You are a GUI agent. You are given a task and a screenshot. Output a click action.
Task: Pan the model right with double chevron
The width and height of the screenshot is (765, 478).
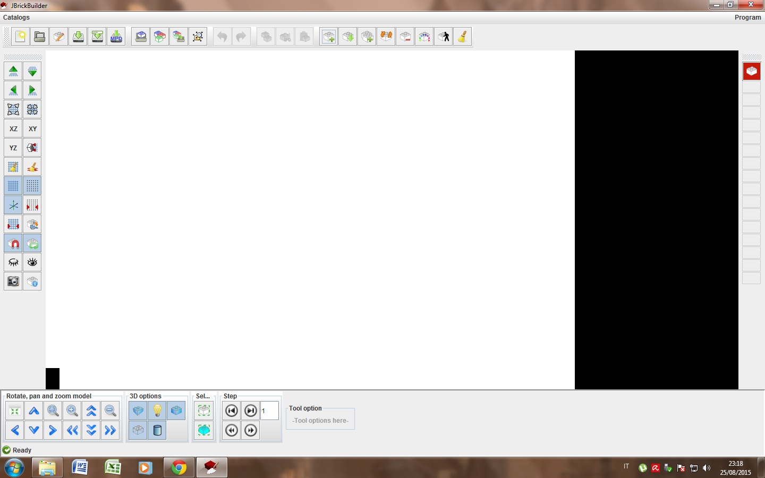click(x=110, y=430)
